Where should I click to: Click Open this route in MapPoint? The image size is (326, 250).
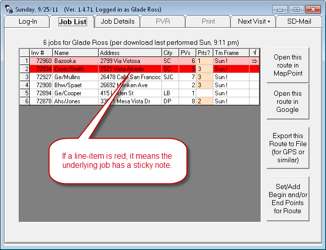click(287, 65)
